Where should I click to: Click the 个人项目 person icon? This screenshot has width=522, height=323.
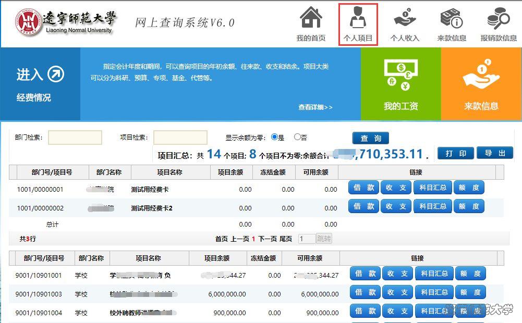click(x=358, y=19)
